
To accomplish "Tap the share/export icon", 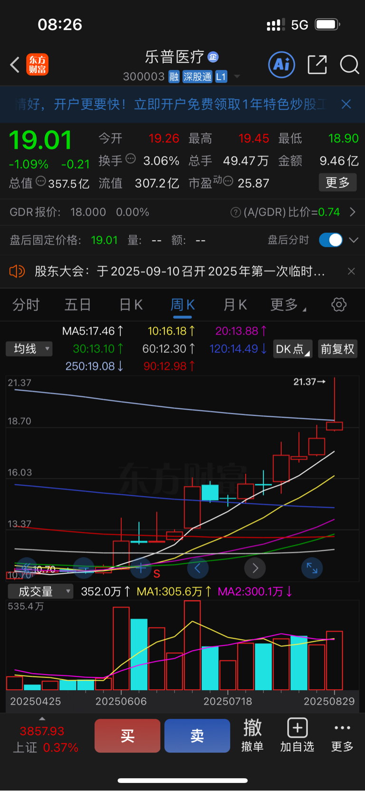I will point(317,65).
